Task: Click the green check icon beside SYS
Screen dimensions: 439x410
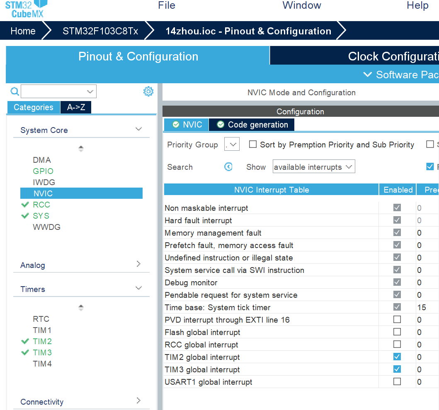Action: [25, 216]
